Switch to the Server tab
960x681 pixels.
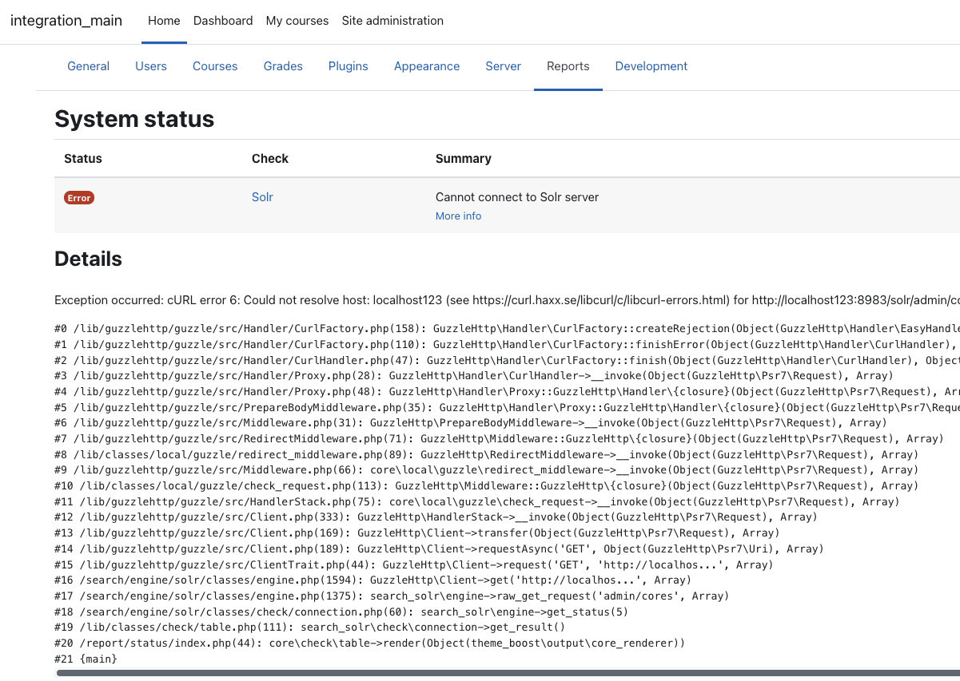(x=504, y=66)
